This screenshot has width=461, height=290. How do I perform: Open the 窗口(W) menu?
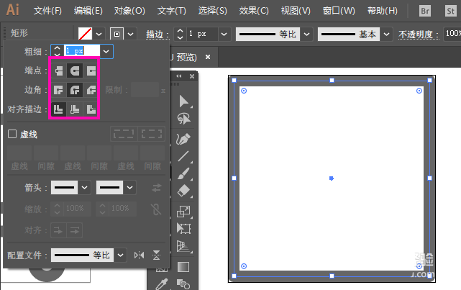click(339, 11)
